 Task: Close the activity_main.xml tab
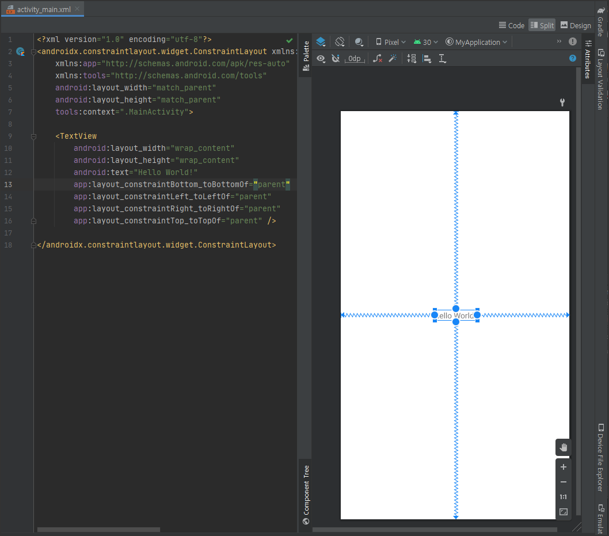click(77, 9)
